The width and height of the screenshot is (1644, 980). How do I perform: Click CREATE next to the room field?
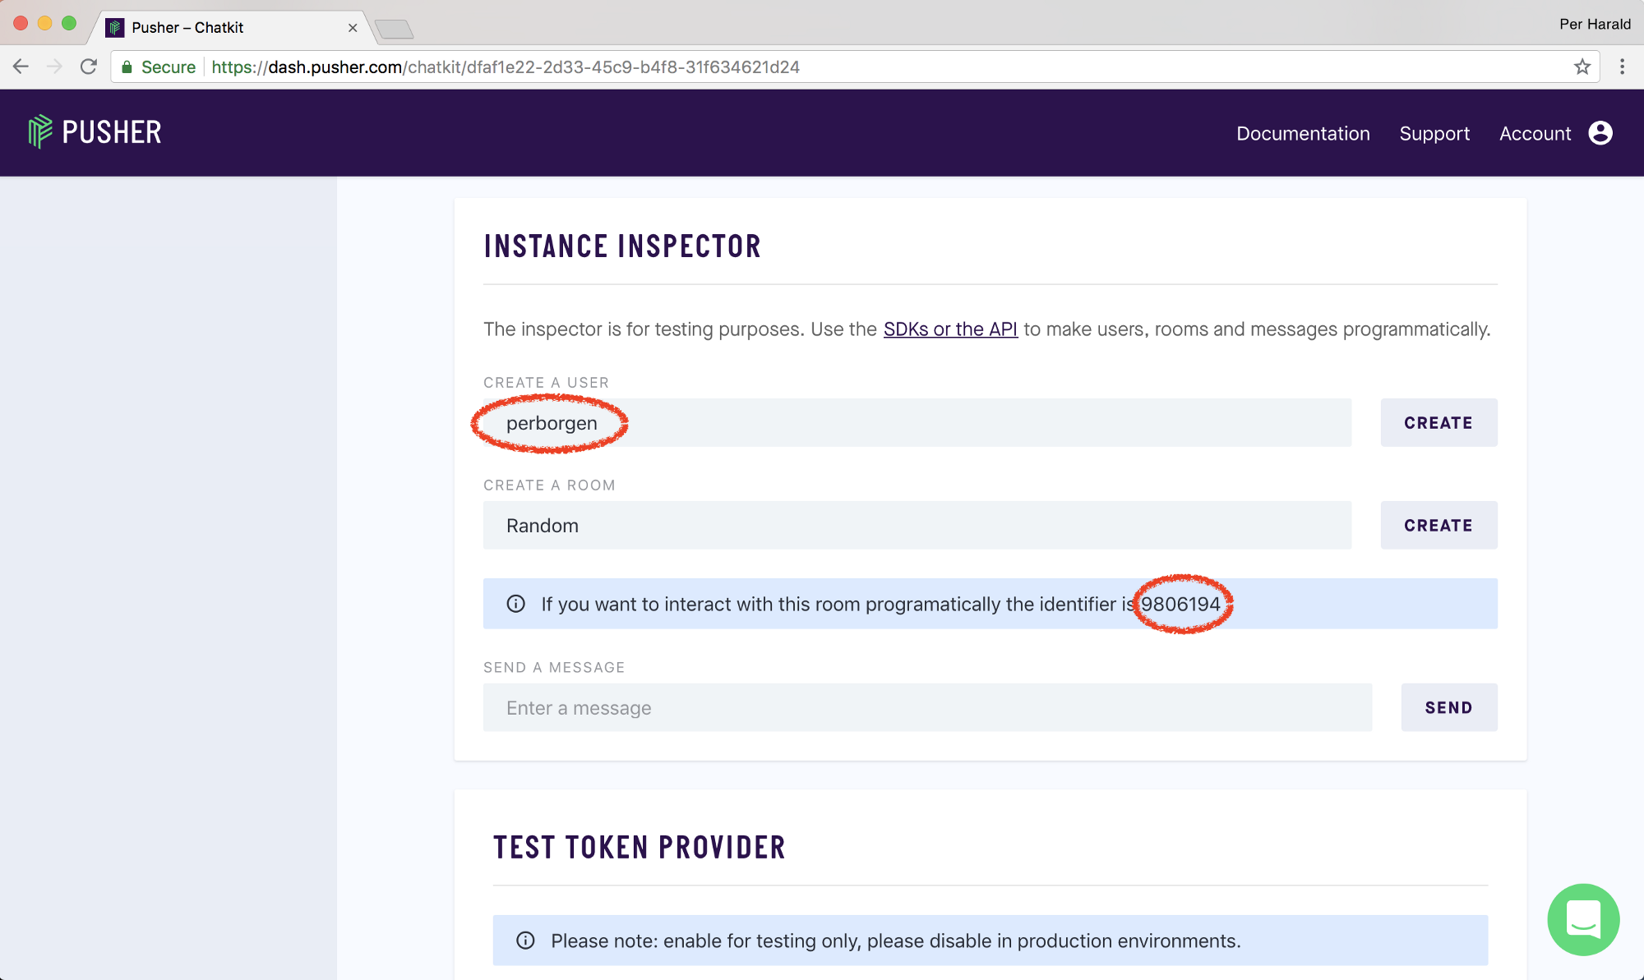pos(1438,526)
